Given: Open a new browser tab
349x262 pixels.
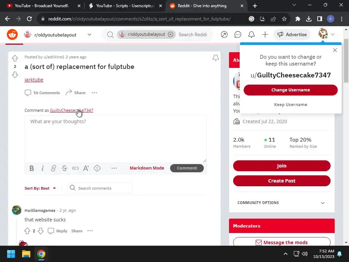Looking at the screenshot, I should click(x=255, y=6).
